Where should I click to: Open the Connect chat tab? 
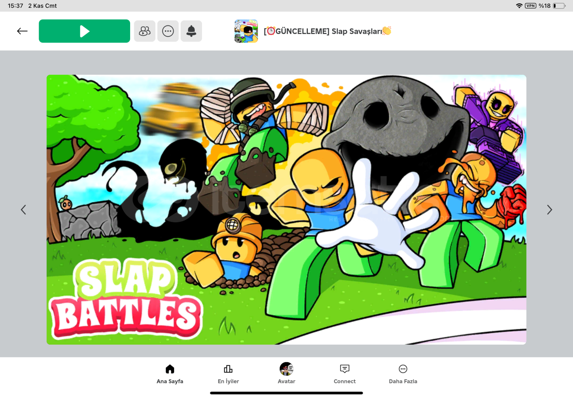[345, 374]
